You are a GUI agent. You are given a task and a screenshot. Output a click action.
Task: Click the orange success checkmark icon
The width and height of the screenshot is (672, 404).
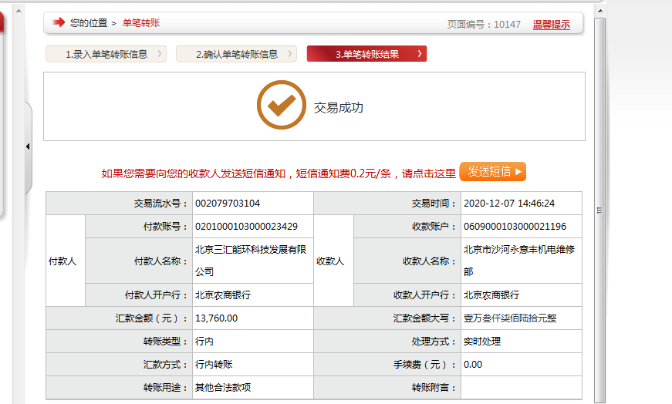(x=282, y=105)
